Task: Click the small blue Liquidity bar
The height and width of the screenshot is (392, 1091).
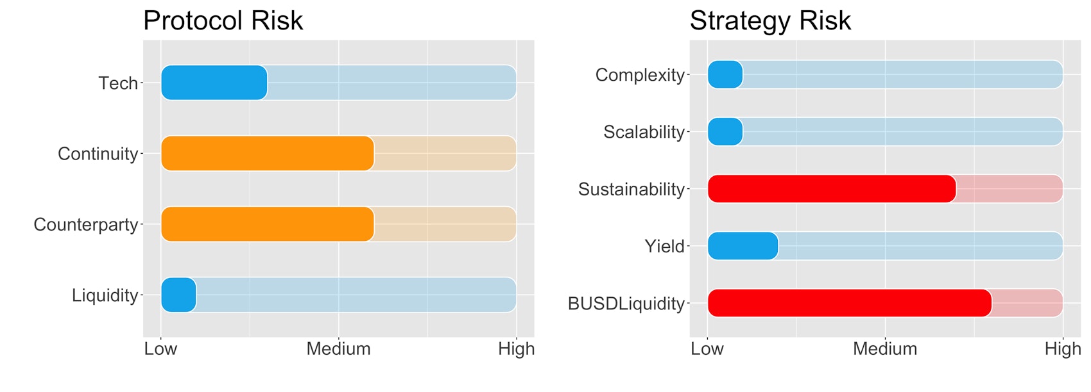Action: coord(178,295)
